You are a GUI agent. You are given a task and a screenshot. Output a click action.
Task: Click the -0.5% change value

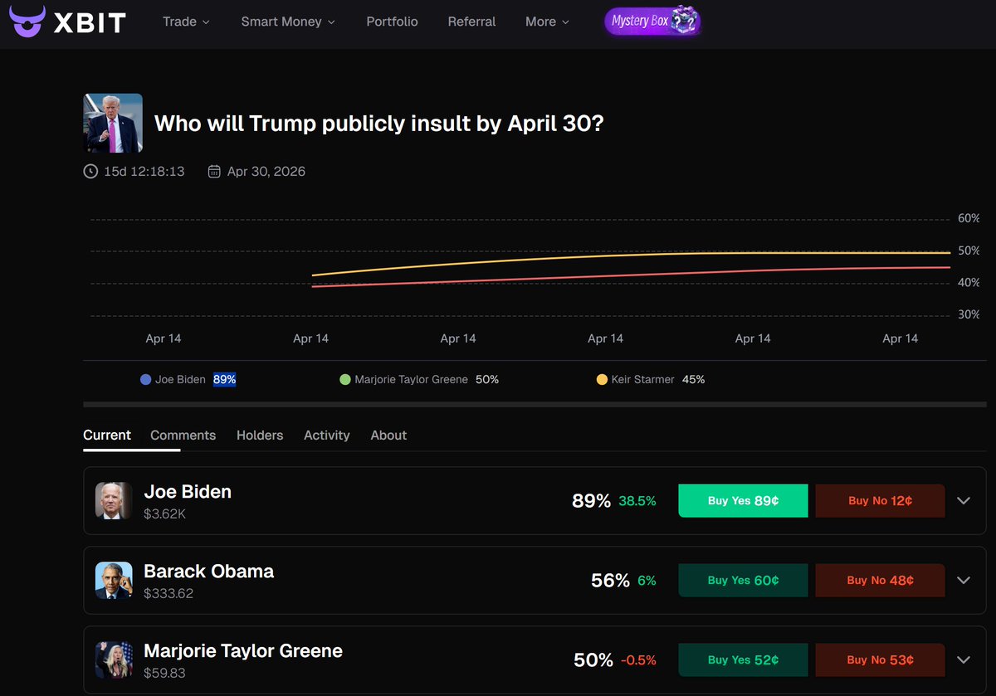tap(638, 659)
